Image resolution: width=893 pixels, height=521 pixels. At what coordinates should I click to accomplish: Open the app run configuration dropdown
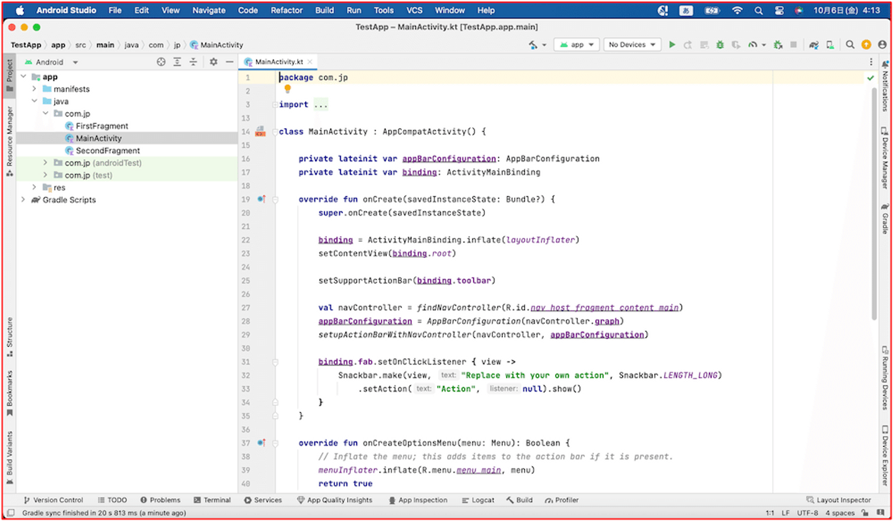coord(577,45)
